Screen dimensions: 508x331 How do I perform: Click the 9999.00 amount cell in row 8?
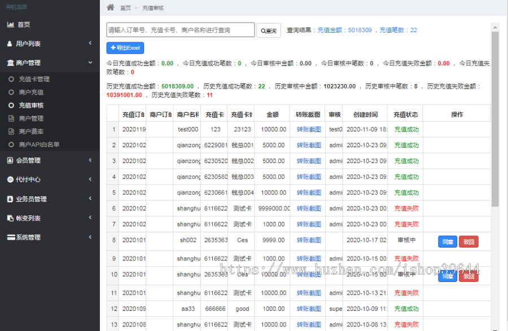pos(273,240)
